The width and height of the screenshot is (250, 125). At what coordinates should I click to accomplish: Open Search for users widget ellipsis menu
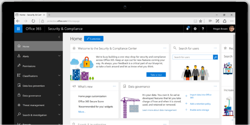pos(215,48)
